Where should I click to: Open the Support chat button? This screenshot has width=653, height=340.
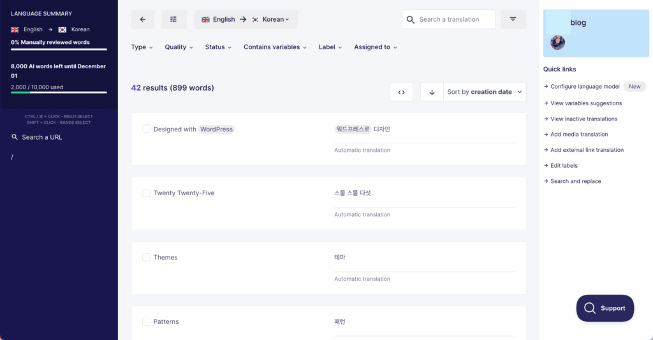tap(605, 308)
